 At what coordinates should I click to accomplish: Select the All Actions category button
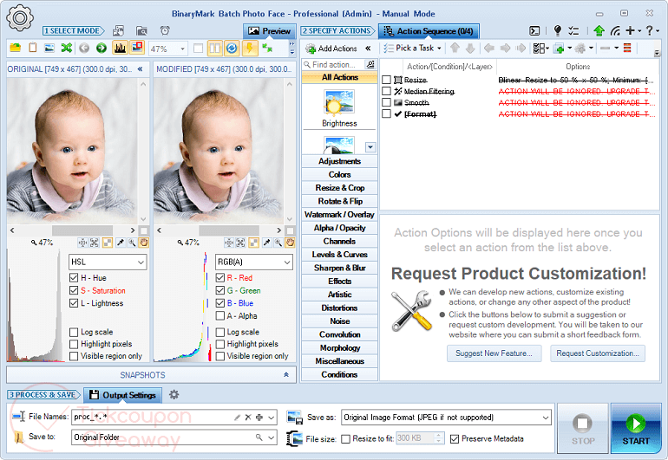pos(339,77)
